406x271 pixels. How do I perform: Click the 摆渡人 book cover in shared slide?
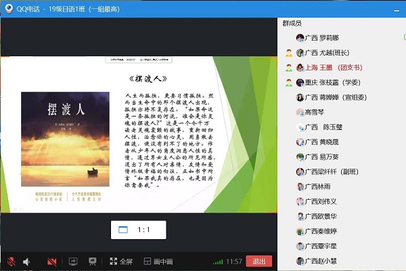(x=65, y=140)
